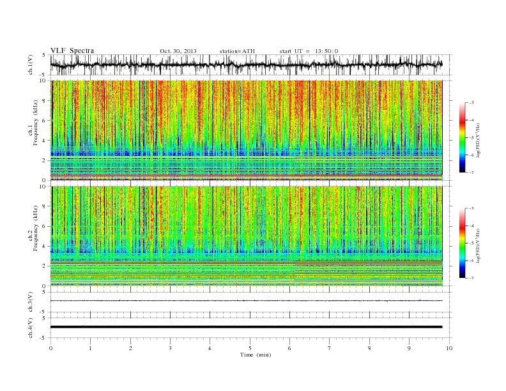Click the ch.1 waveform trace panel
Image resolution: width=506 pixels, height=391 pixels.
point(251,65)
